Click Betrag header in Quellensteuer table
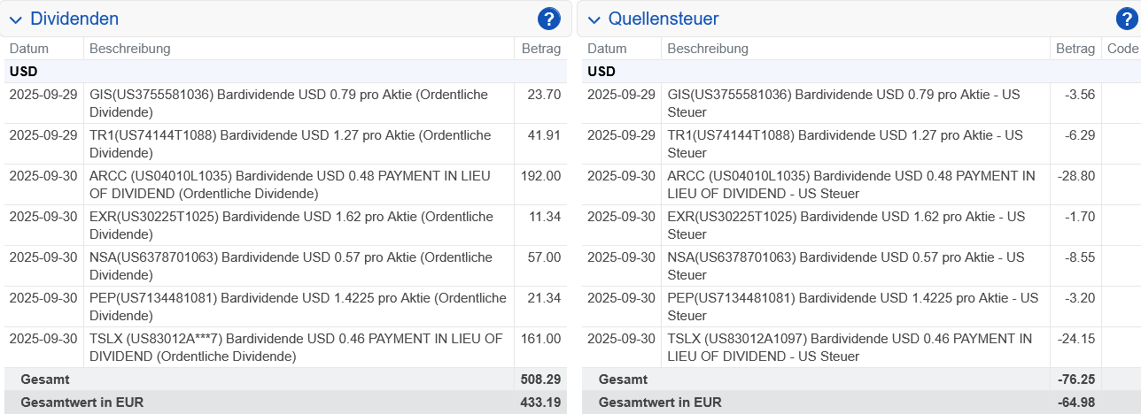The width and height of the screenshot is (1141, 414). coord(1075,49)
